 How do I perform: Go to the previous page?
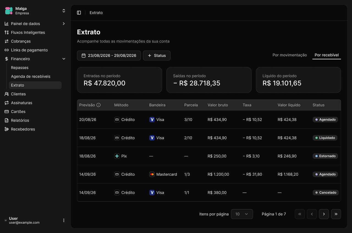pyautogui.click(x=312, y=214)
